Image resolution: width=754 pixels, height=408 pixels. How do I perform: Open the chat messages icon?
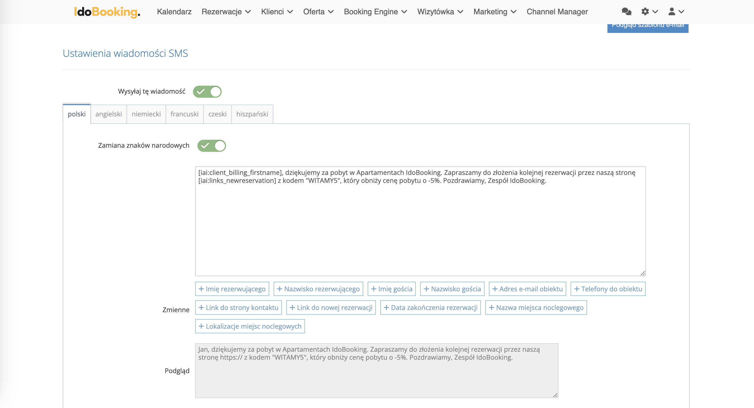coord(626,12)
